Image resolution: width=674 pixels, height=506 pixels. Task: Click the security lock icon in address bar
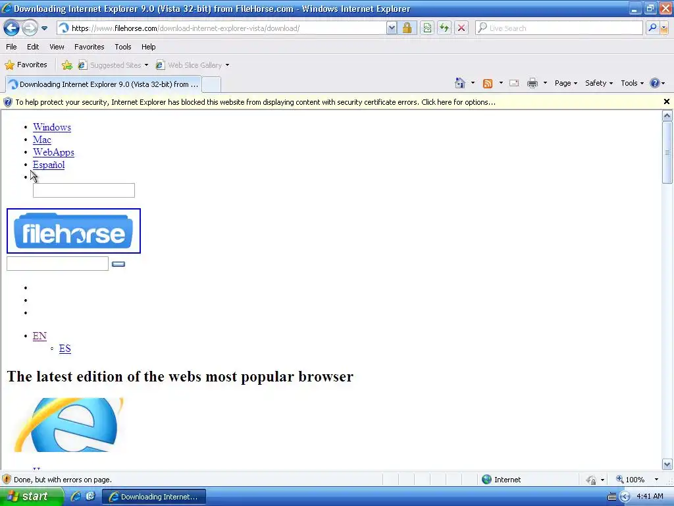pyautogui.click(x=407, y=28)
